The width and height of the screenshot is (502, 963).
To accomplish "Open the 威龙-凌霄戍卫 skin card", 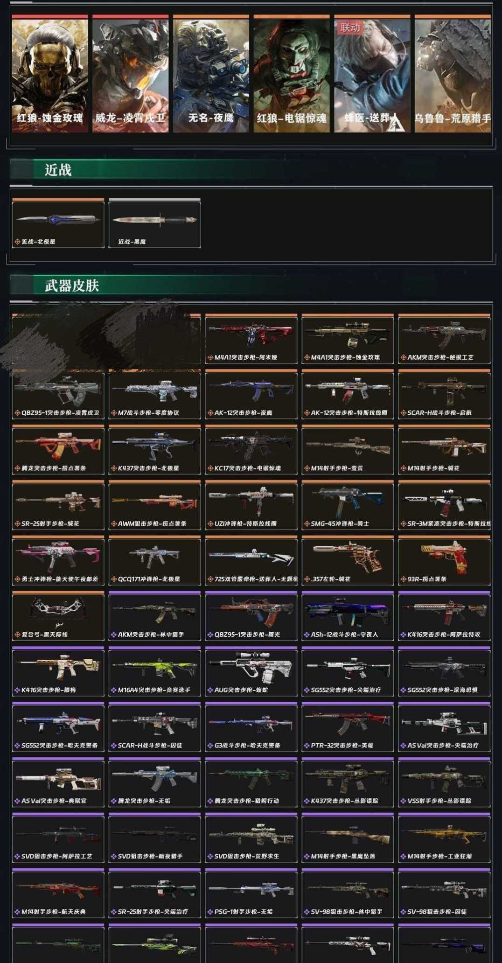I will coord(131,74).
